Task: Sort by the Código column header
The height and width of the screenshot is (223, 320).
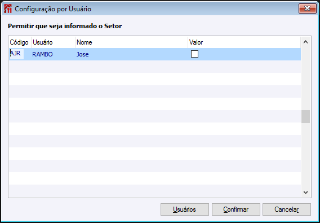Action: (20, 42)
